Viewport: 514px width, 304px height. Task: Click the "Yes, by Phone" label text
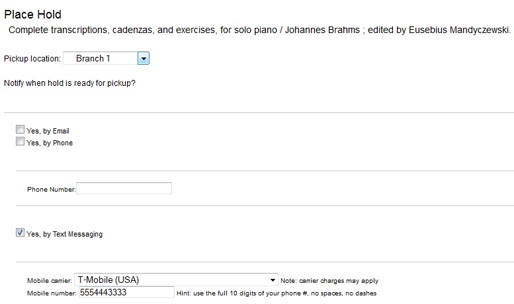tap(50, 143)
